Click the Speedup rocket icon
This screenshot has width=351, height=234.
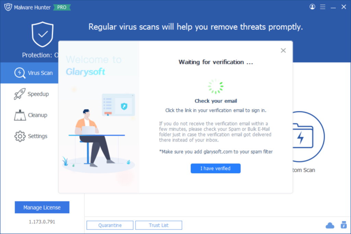pyautogui.click(x=20, y=94)
